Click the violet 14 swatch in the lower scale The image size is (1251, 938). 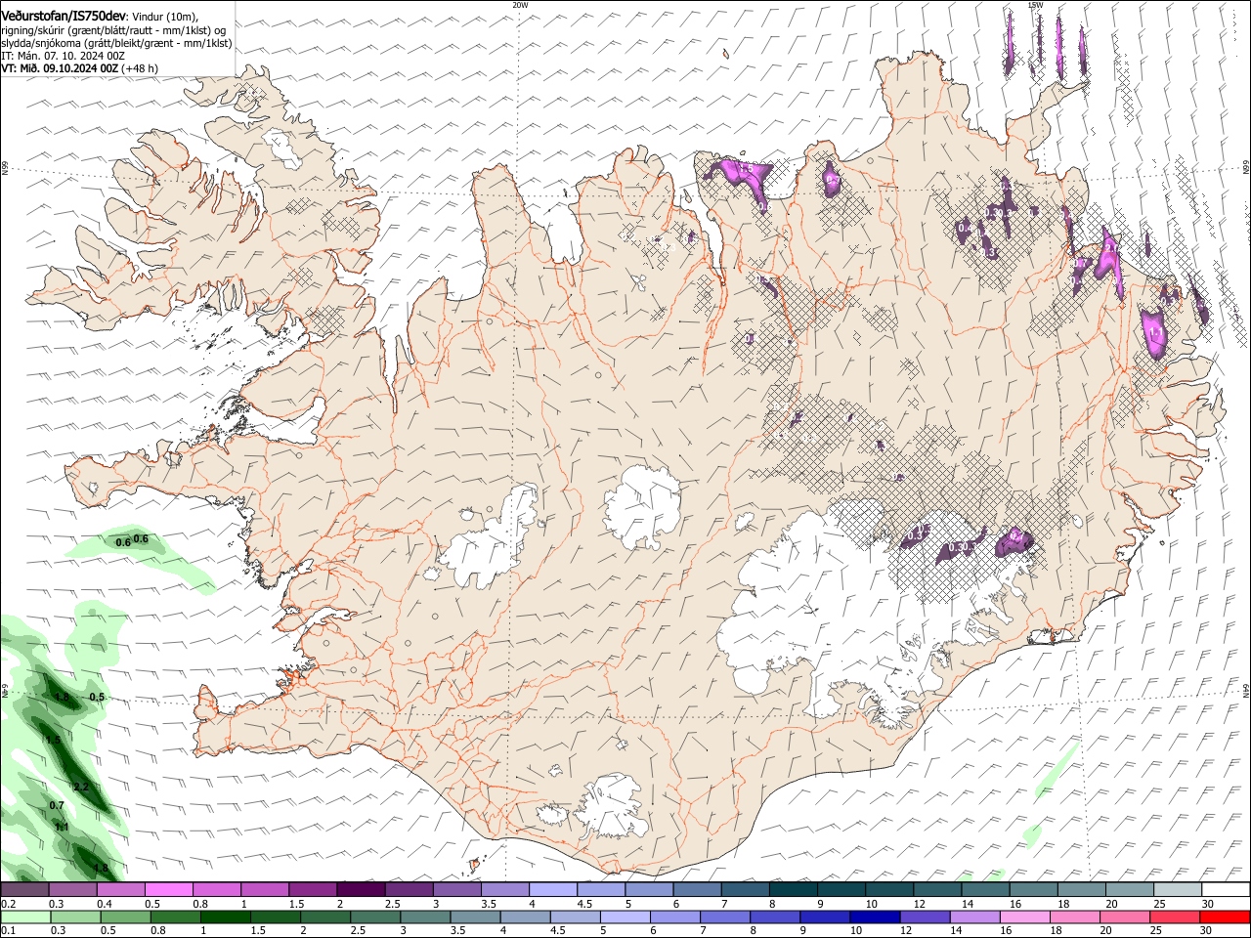pos(974,917)
